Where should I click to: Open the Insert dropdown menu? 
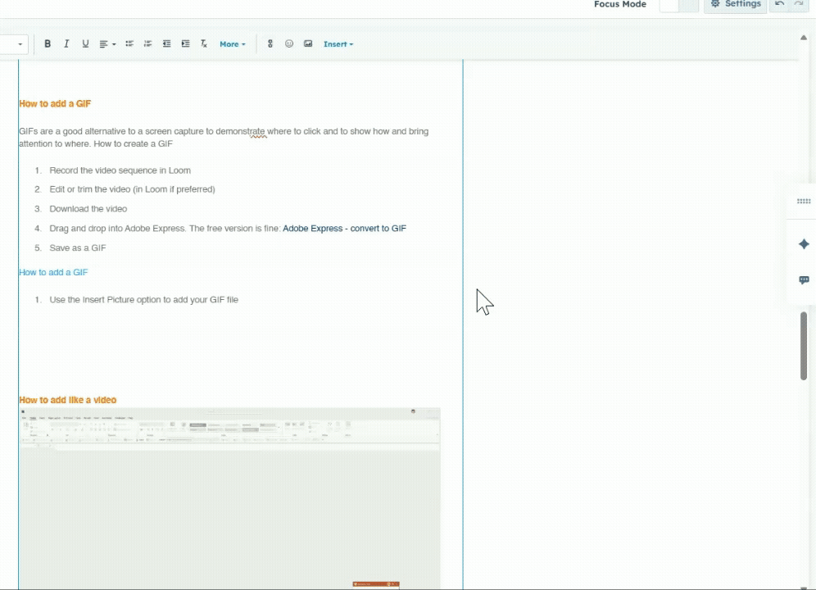[x=336, y=43]
